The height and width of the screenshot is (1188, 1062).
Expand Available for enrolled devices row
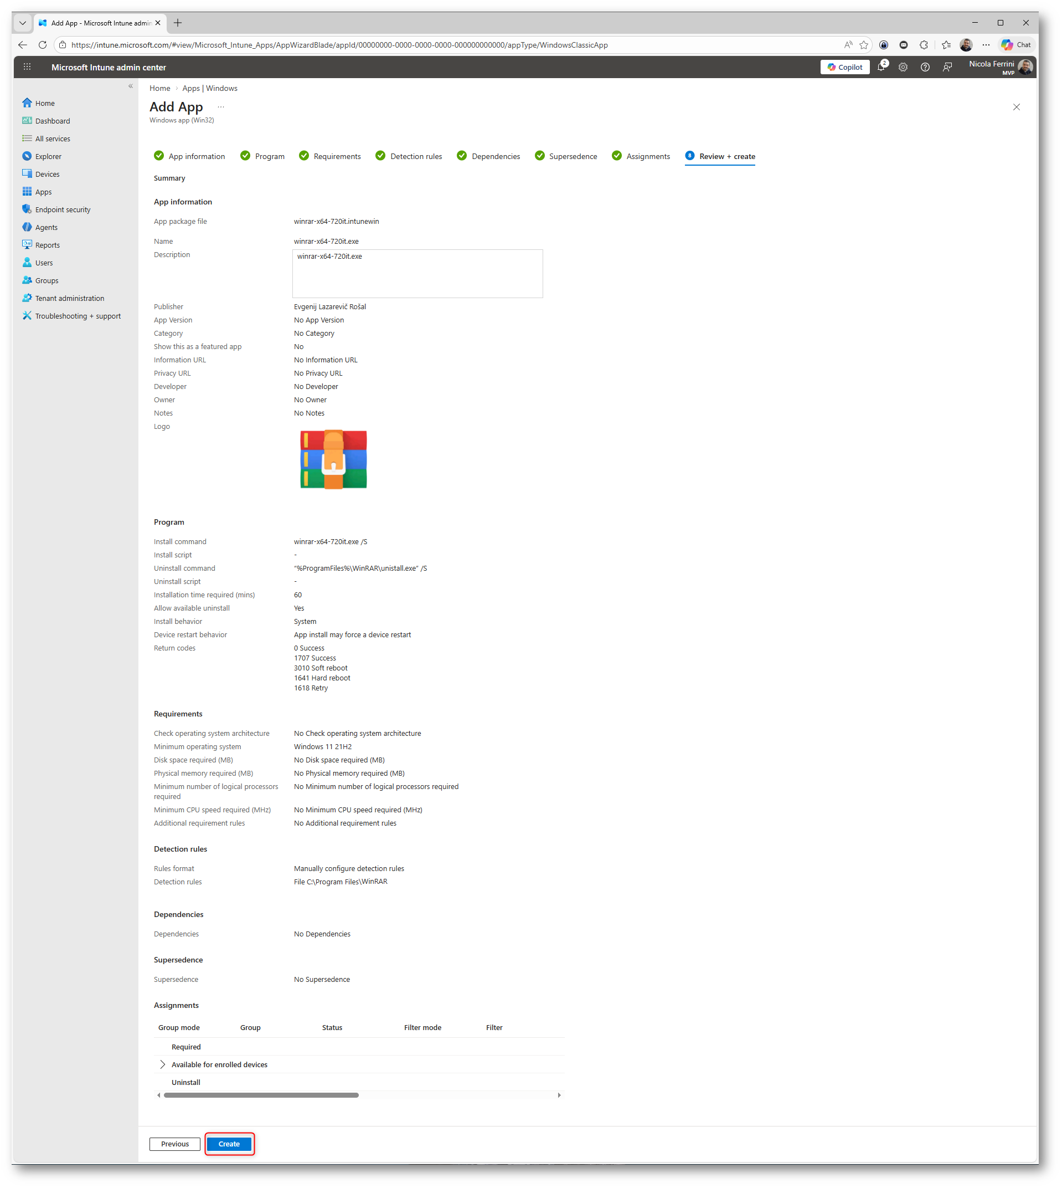pos(163,1065)
